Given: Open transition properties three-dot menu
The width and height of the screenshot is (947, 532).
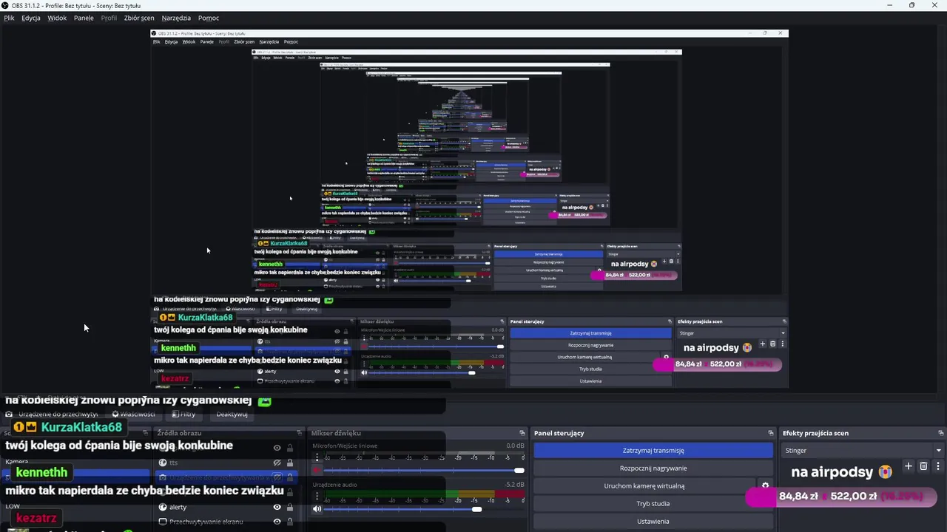Looking at the screenshot, I should pos(938,466).
